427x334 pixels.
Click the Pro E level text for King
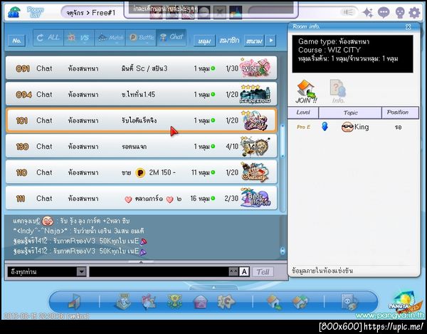click(x=303, y=127)
